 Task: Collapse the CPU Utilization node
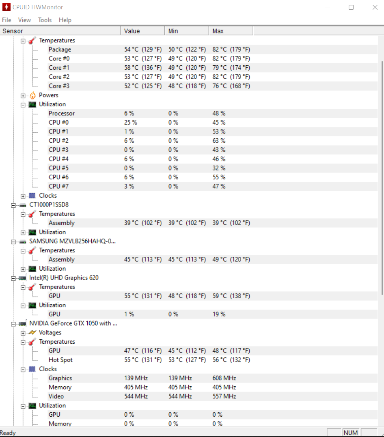pyautogui.click(x=23, y=105)
